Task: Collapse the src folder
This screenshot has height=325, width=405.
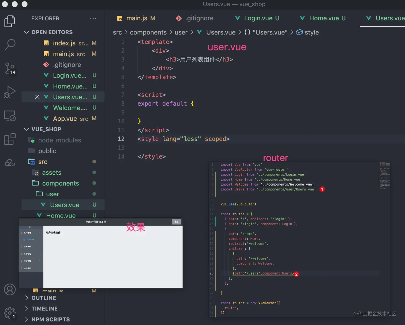Action: (63, 162)
